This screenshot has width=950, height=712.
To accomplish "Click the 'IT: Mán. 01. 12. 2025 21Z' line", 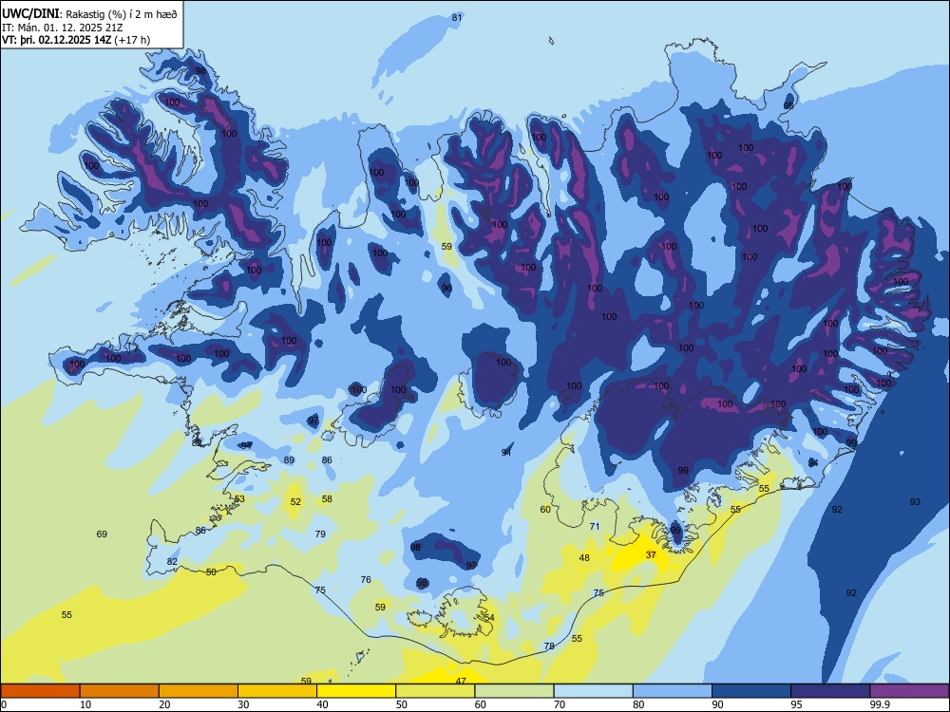I will [63, 28].
